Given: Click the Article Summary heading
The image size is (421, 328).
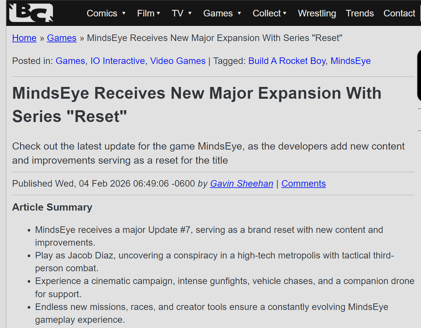Looking at the screenshot, I should 52,207.
